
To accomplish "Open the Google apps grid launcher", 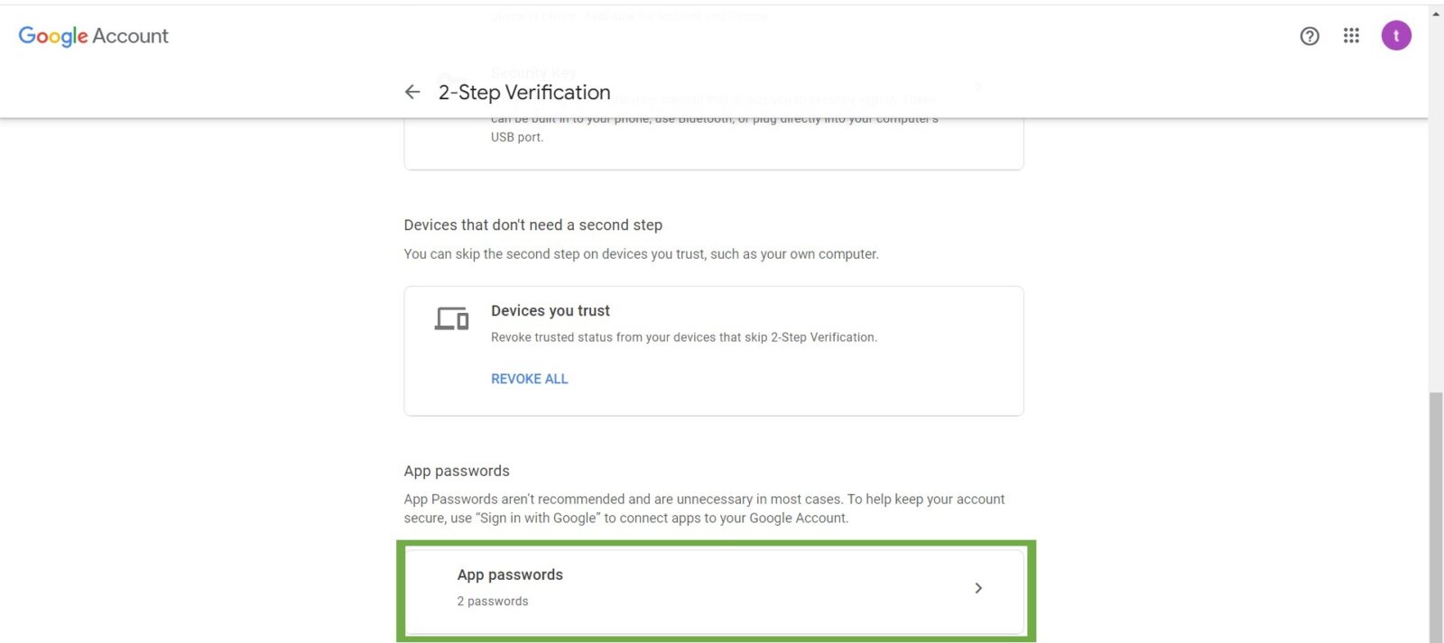I will (x=1351, y=36).
